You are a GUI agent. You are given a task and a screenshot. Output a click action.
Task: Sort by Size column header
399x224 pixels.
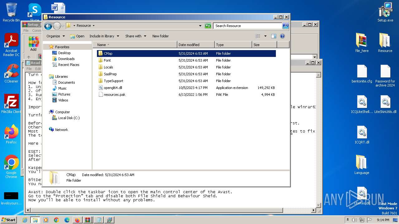(x=264, y=45)
